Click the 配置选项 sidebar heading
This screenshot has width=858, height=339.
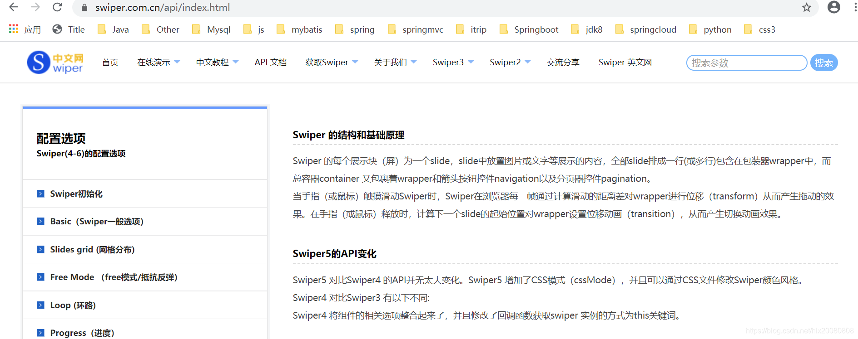61,138
